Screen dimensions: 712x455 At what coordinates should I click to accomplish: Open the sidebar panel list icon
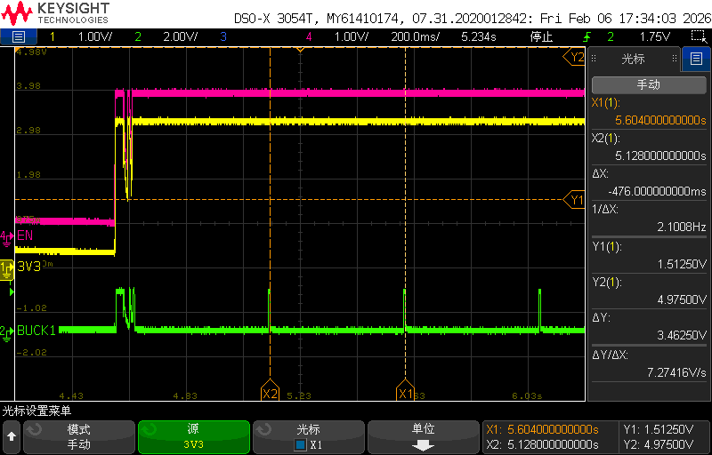click(x=696, y=59)
